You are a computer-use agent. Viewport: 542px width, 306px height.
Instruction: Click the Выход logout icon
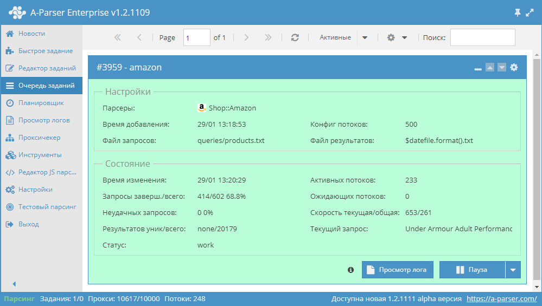[10, 224]
